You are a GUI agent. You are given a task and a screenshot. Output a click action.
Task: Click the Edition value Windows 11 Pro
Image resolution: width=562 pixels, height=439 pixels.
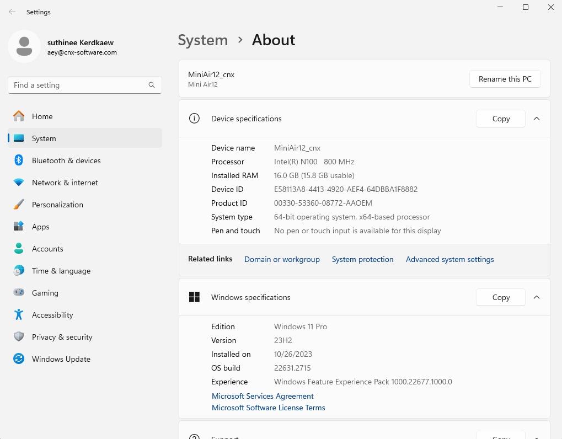point(301,326)
